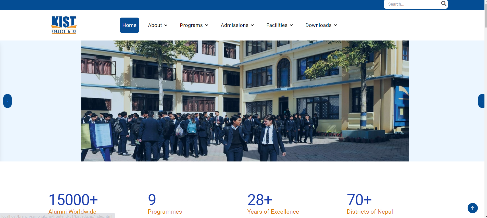Click the Programmes label text
This screenshot has height=218, width=487.
tap(165, 212)
